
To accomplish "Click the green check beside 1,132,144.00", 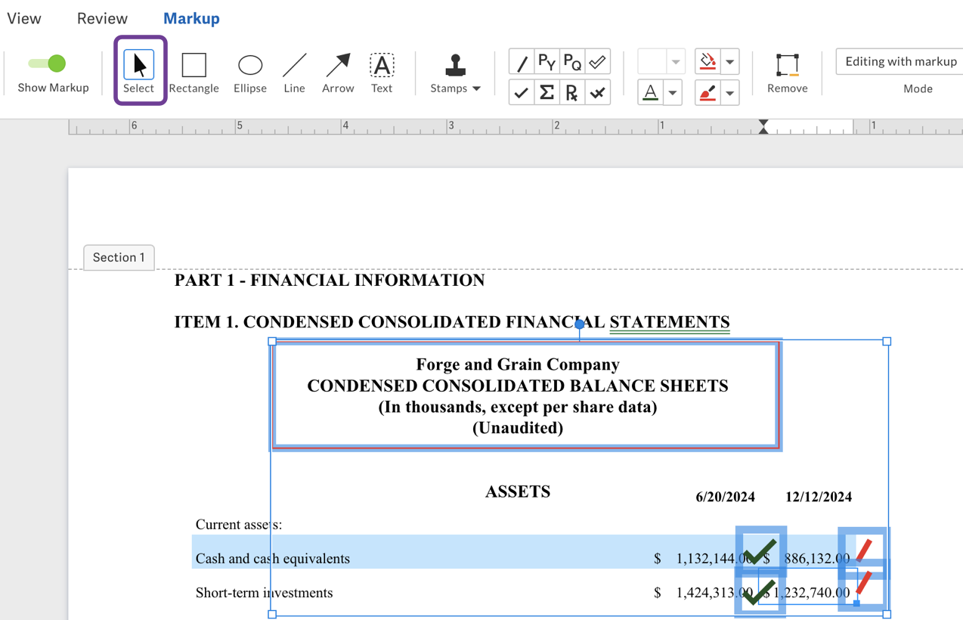I will (x=760, y=551).
